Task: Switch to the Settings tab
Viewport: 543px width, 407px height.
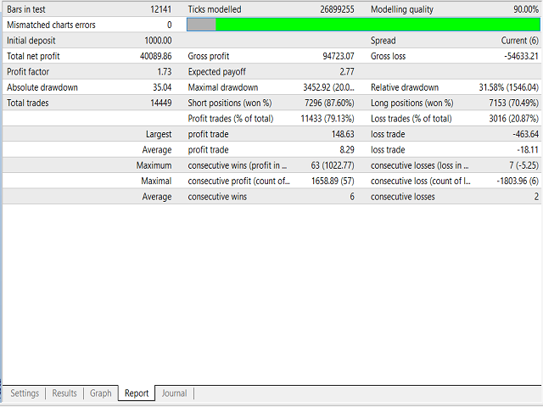Action: pyautogui.click(x=25, y=393)
